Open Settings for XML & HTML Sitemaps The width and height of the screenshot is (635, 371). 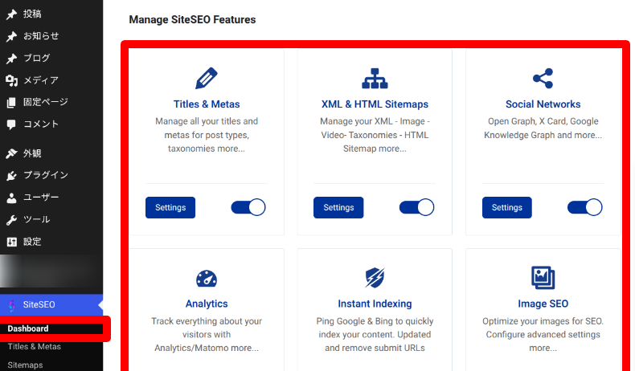point(338,207)
